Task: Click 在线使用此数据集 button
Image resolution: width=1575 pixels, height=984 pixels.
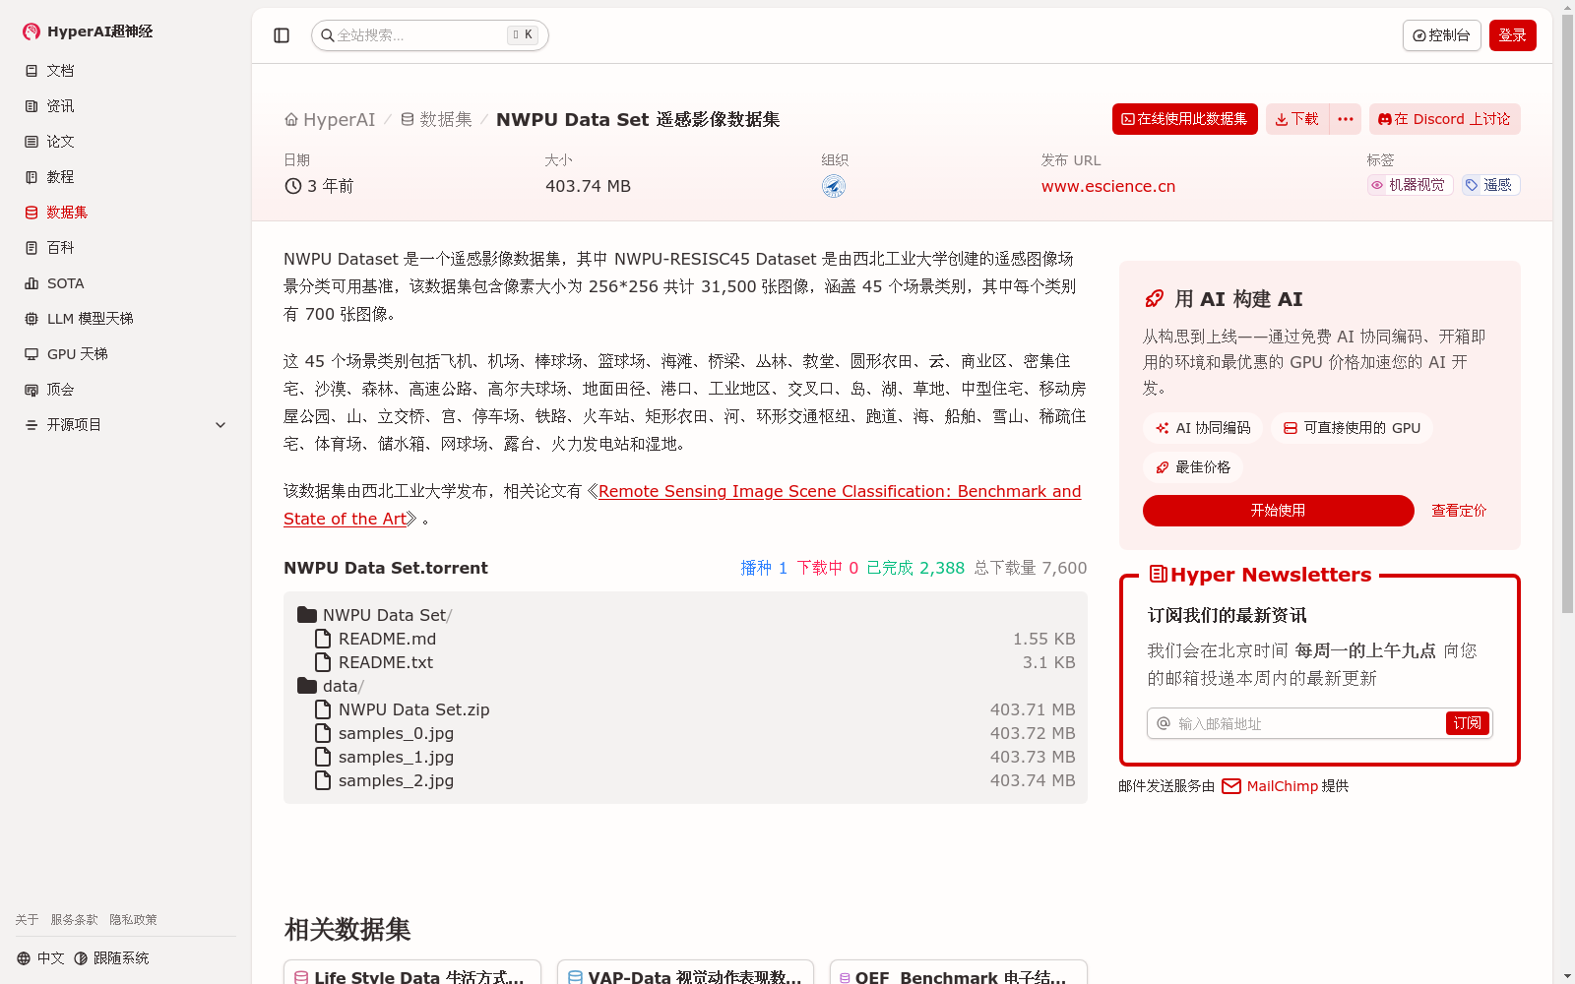Action: 1184,119
